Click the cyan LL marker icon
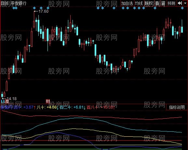 coord(3,101)
